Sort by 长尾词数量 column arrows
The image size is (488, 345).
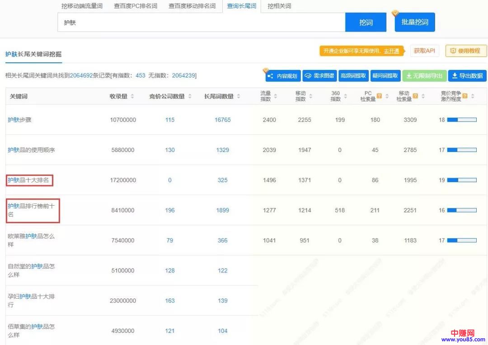[239, 96]
